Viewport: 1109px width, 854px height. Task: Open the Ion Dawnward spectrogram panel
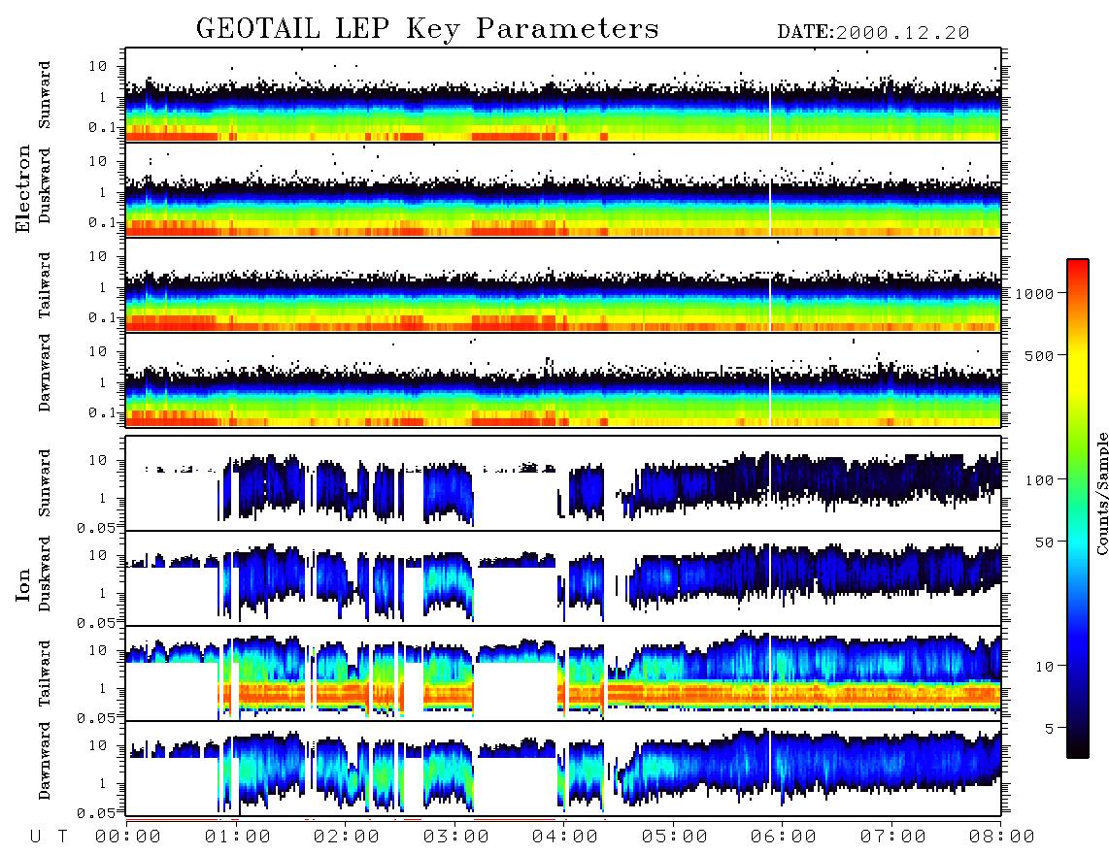[x=563, y=769]
